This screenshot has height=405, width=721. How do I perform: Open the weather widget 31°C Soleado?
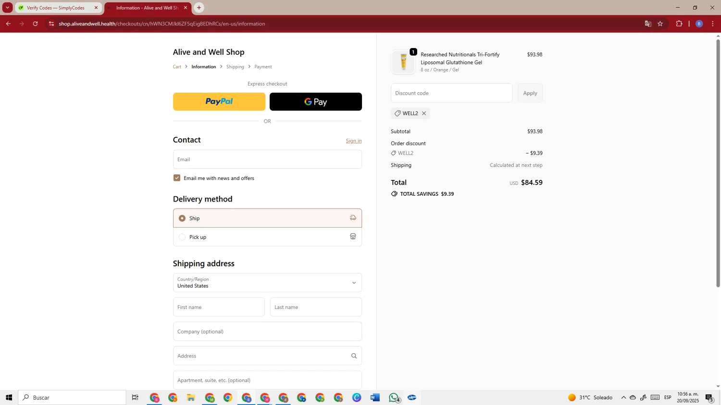pyautogui.click(x=590, y=398)
